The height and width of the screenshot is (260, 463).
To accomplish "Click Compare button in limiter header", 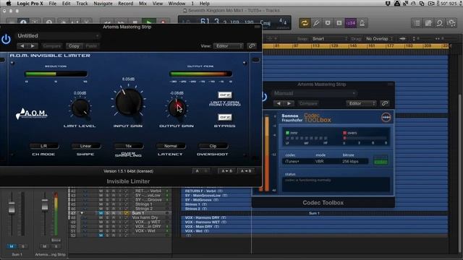I will (x=52, y=46).
